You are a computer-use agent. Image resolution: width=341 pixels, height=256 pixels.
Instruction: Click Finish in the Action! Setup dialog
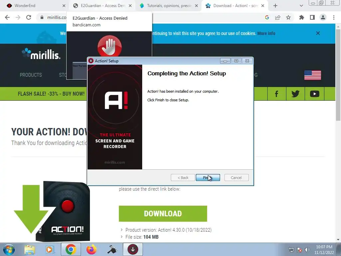coord(208,178)
